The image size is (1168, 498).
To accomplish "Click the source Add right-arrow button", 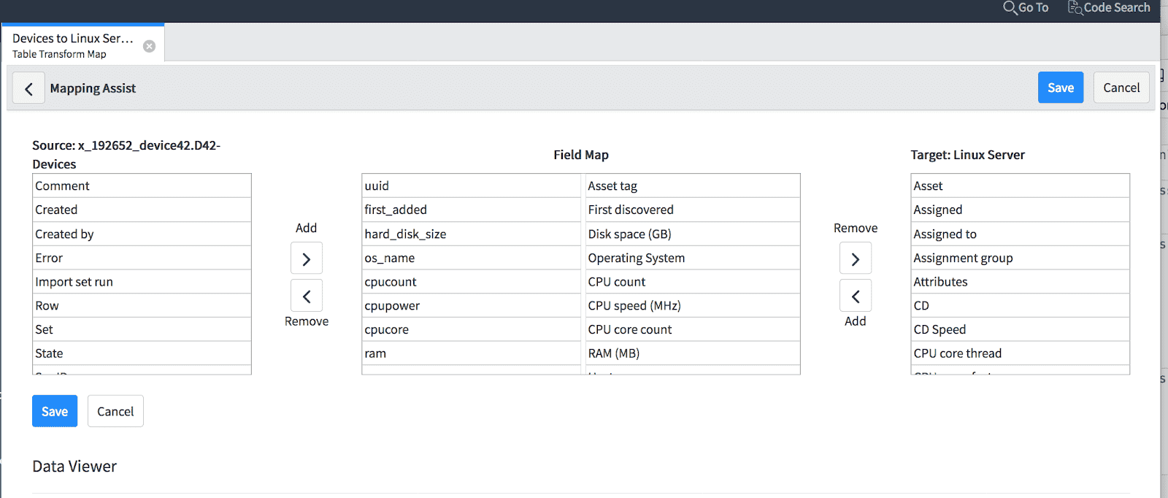I will [307, 259].
